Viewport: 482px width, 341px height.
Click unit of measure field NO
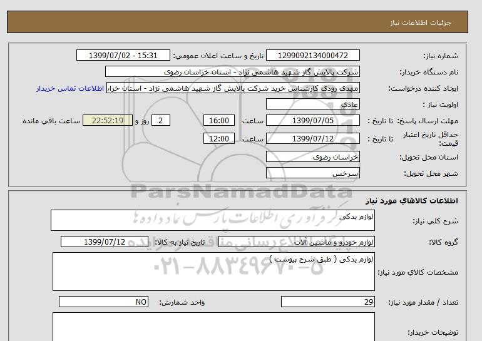[103, 302]
